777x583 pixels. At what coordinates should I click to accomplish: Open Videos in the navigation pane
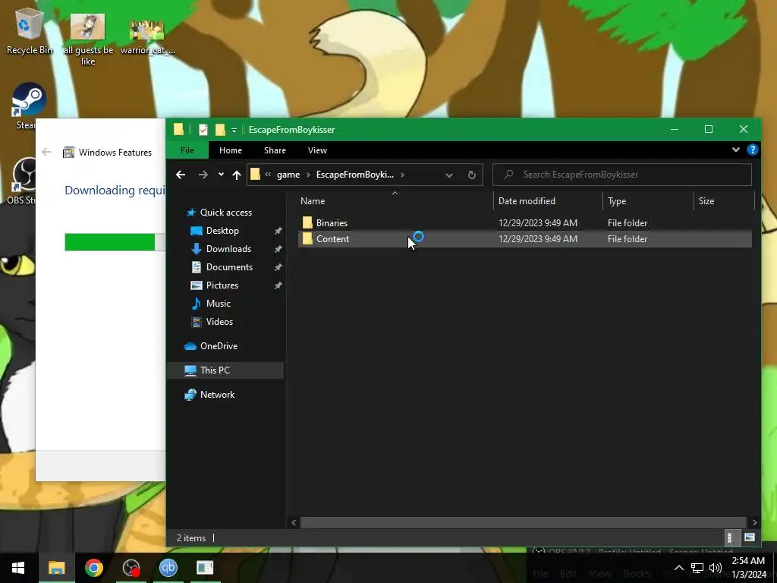pos(219,322)
